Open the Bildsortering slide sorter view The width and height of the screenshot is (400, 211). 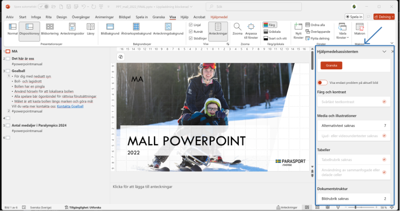(50, 29)
